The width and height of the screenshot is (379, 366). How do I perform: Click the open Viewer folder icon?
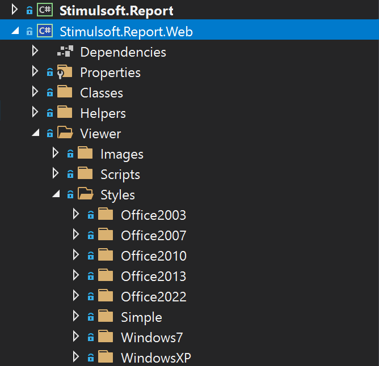tap(65, 133)
